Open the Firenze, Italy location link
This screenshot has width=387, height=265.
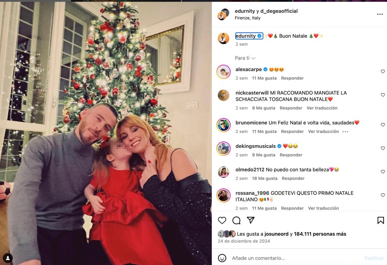click(x=248, y=18)
